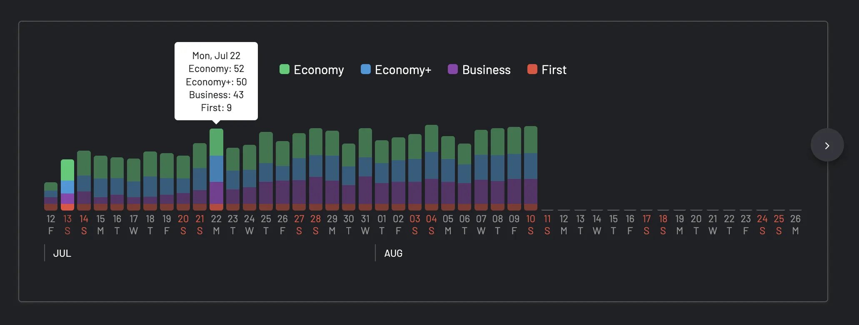Click the date label 15 T in August

(613, 225)
